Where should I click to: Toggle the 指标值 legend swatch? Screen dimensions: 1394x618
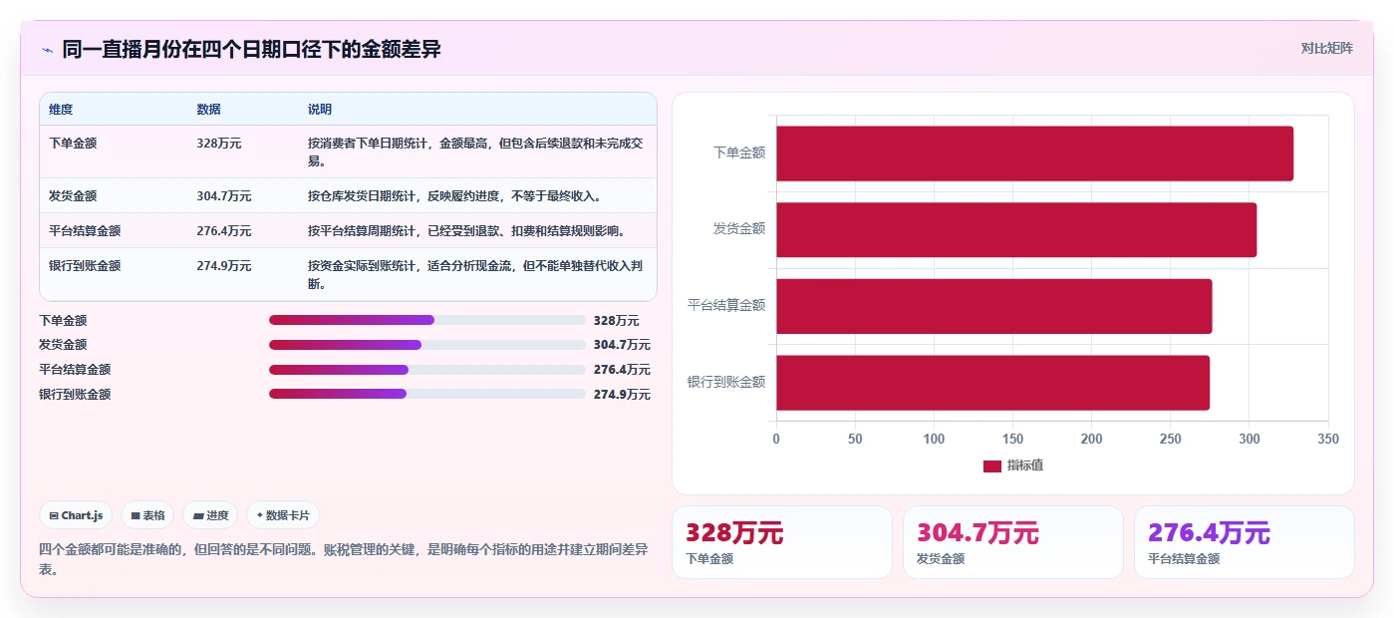click(991, 466)
